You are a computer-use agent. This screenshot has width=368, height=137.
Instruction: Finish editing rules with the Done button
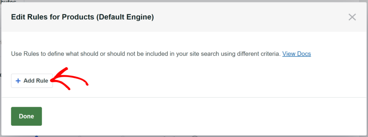pyautogui.click(x=26, y=116)
